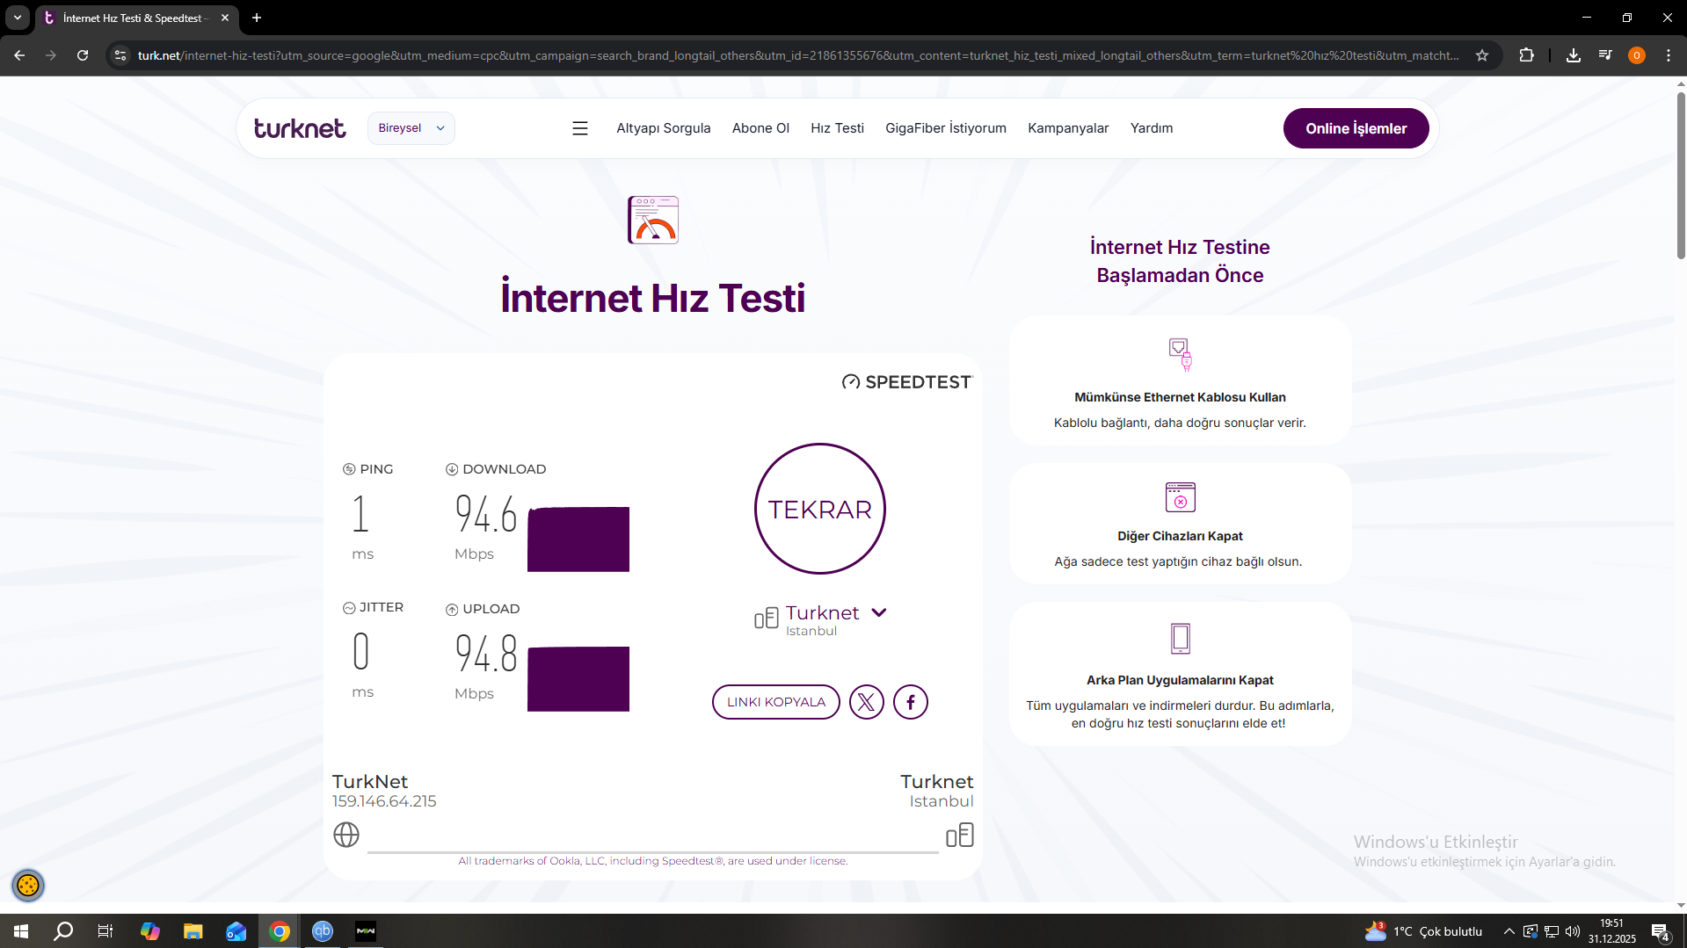Open GigaFiber İstiyorum page
1687x948 pixels.
pyautogui.click(x=946, y=128)
